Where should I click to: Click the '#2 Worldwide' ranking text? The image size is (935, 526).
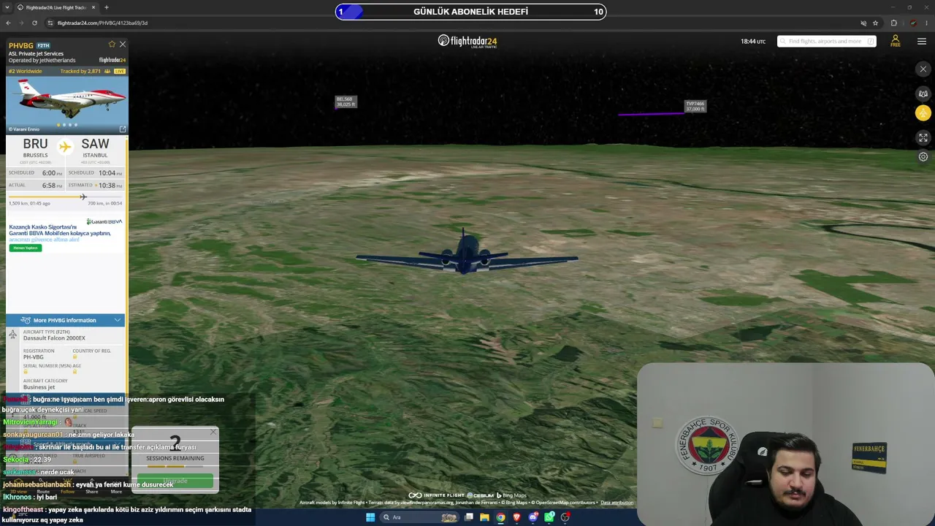(x=26, y=72)
